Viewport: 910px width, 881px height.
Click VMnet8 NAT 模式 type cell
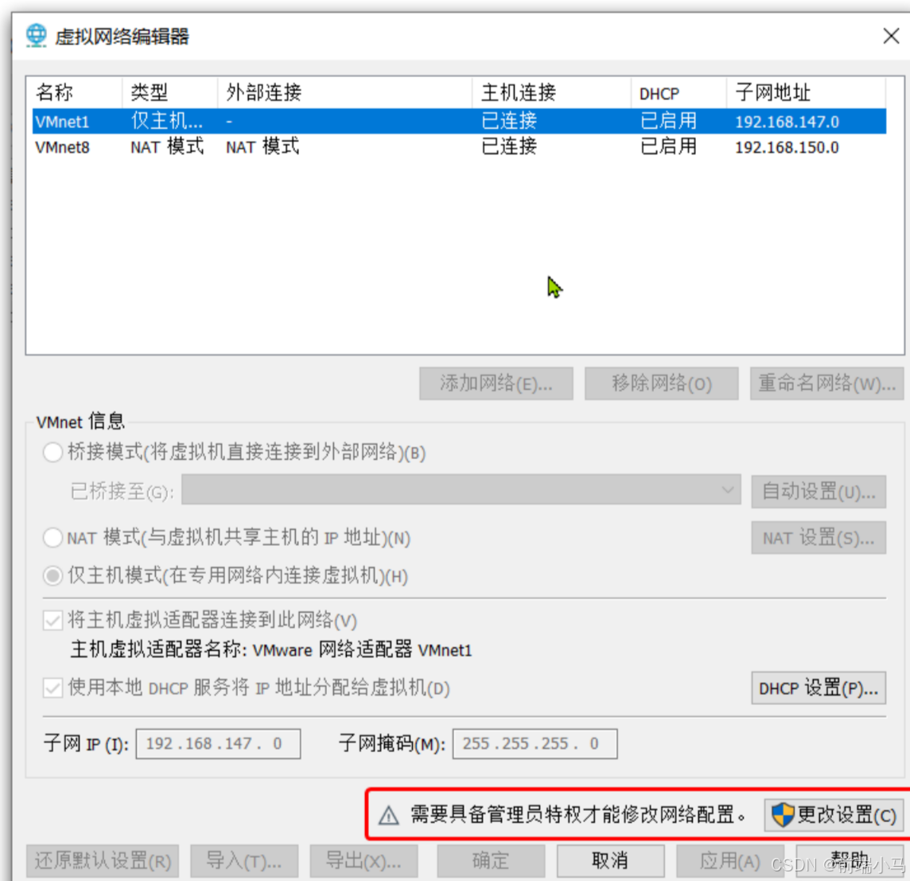click(x=167, y=147)
